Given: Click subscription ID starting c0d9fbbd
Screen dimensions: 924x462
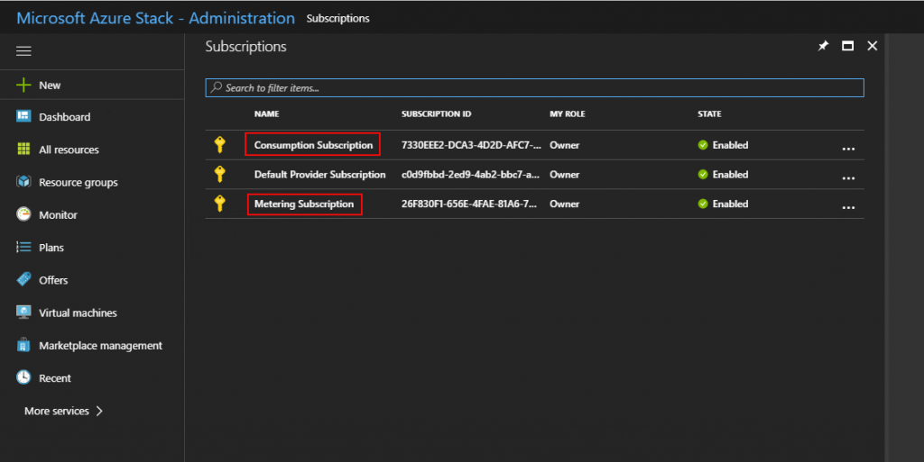Looking at the screenshot, I should (x=470, y=175).
